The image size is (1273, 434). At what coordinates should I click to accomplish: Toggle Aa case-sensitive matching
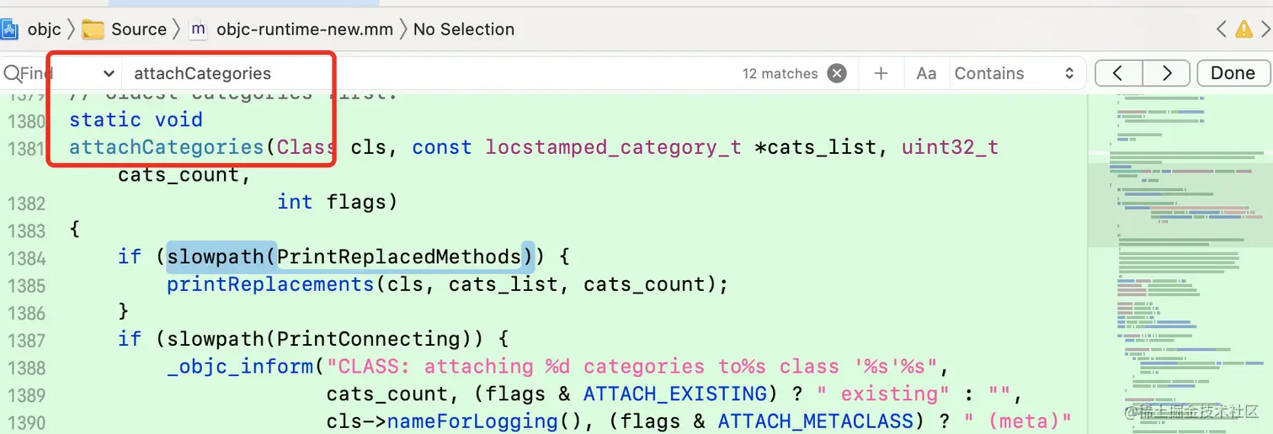pyautogui.click(x=926, y=73)
